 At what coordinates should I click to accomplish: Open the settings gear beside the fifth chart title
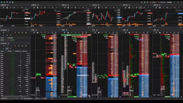point(129,5)
